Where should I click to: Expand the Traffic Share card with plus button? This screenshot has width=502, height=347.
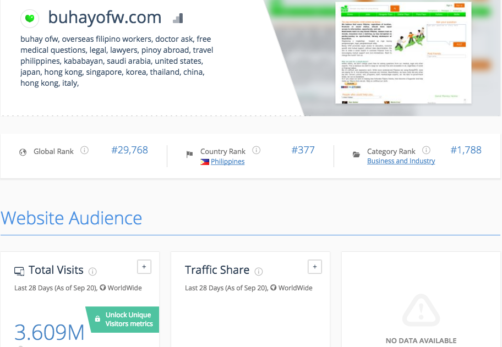(315, 267)
